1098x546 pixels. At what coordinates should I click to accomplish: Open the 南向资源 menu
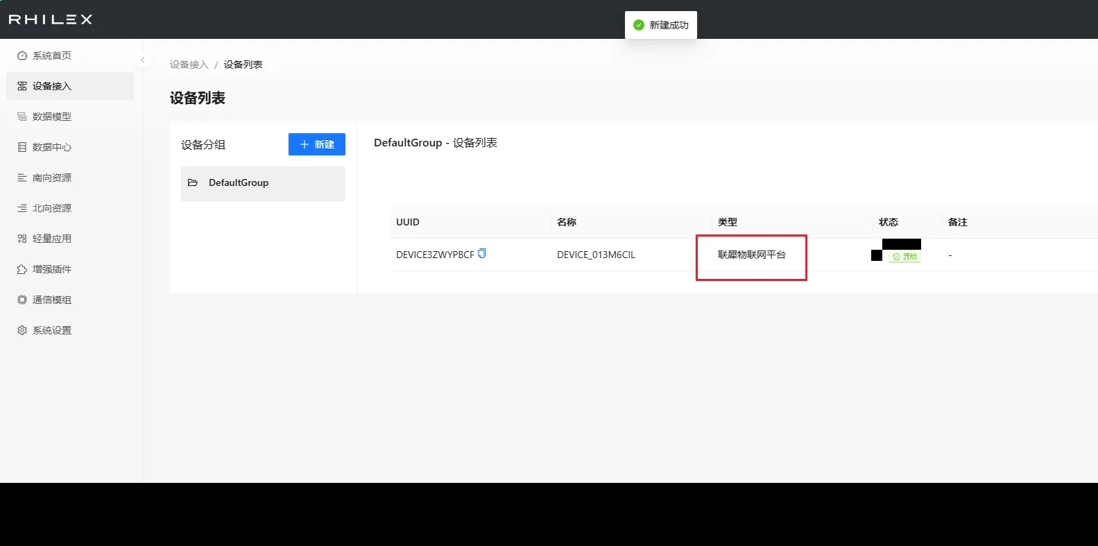(51, 178)
